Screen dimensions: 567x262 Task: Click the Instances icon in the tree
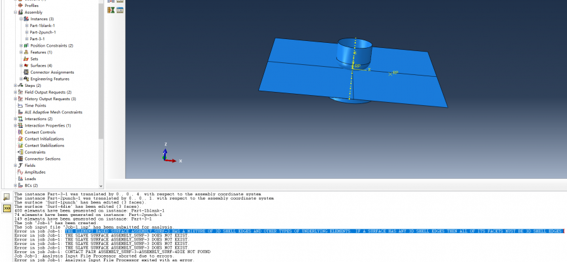click(26, 19)
